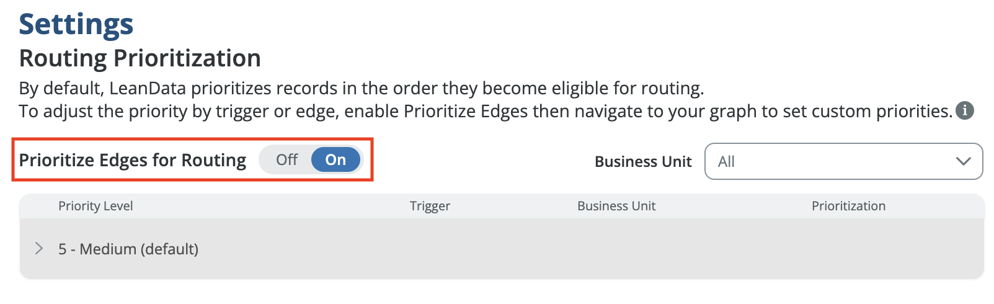Switch Prioritize Edges toggle to Off
Viewport: 994px width, 304px height.
click(286, 160)
